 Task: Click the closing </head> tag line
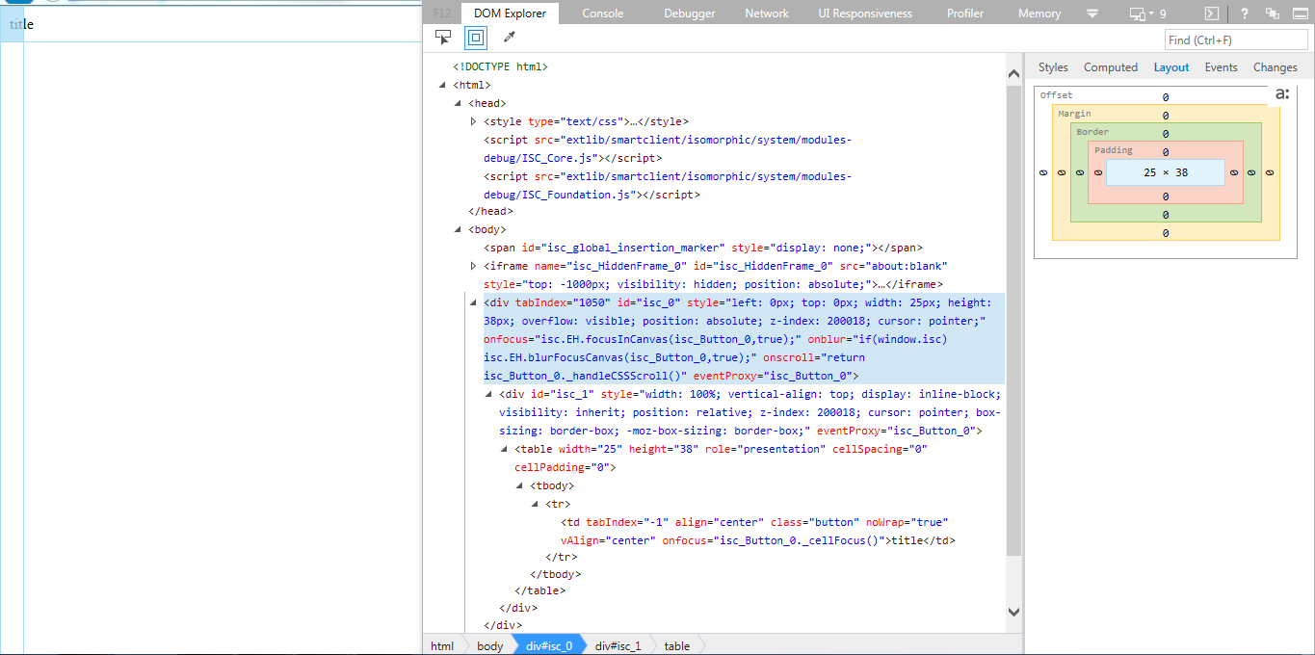490,212
